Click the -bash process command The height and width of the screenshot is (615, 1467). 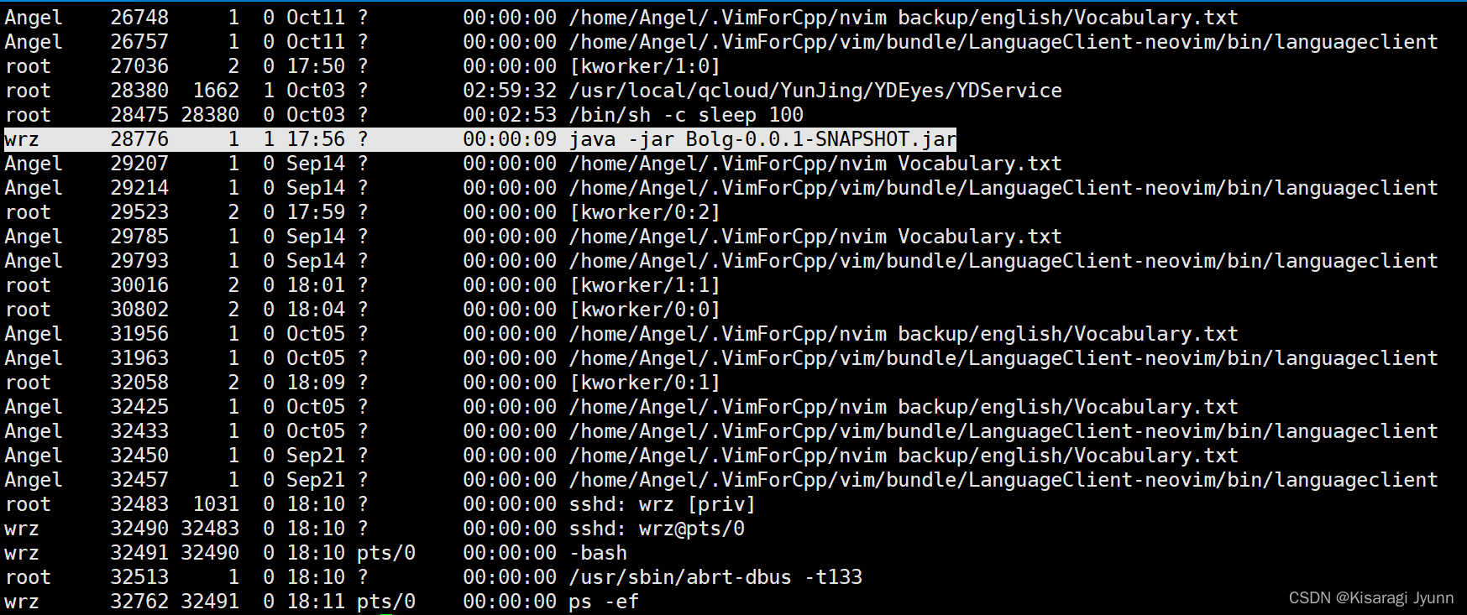tap(598, 553)
